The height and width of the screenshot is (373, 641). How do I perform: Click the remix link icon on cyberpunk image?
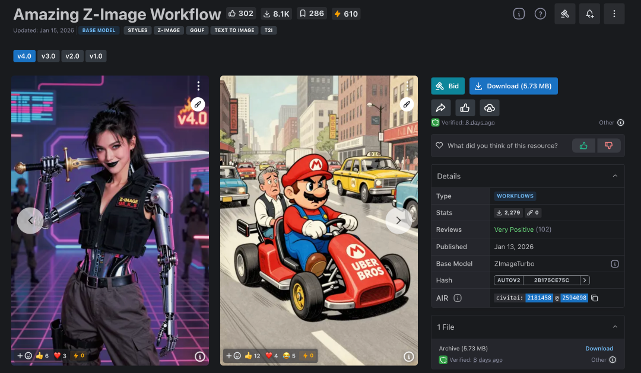198,104
